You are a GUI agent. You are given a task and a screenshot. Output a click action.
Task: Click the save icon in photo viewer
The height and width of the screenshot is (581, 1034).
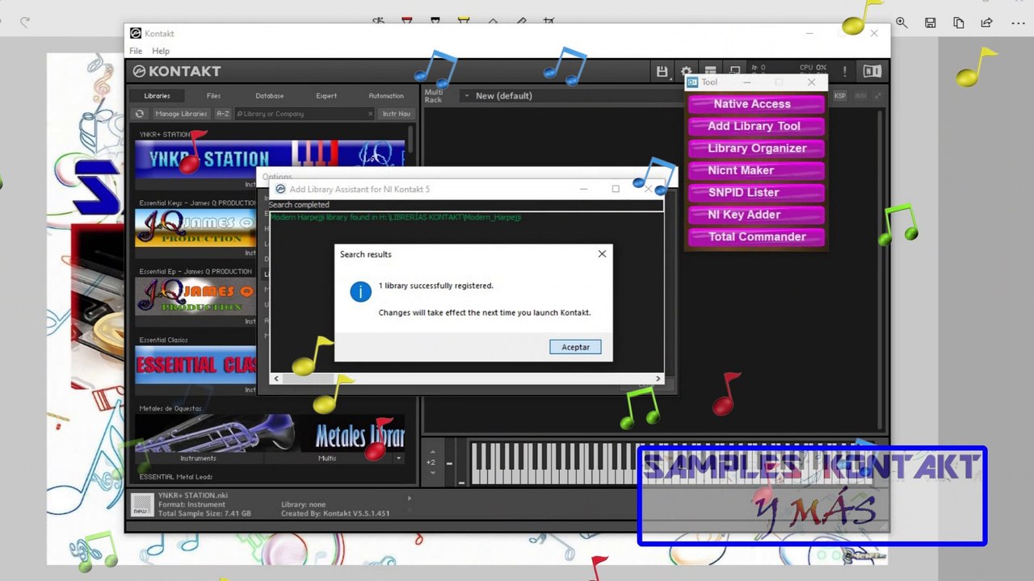coord(931,23)
